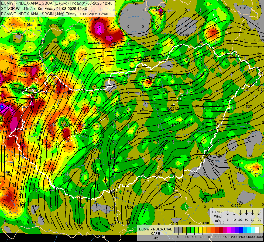
Task: Select the dark red 1000 J/kg swatch
Action: tap(221, 230)
